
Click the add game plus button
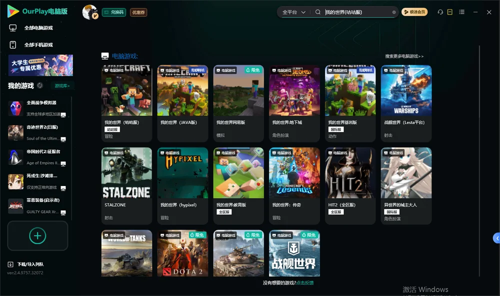pos(37,235)
